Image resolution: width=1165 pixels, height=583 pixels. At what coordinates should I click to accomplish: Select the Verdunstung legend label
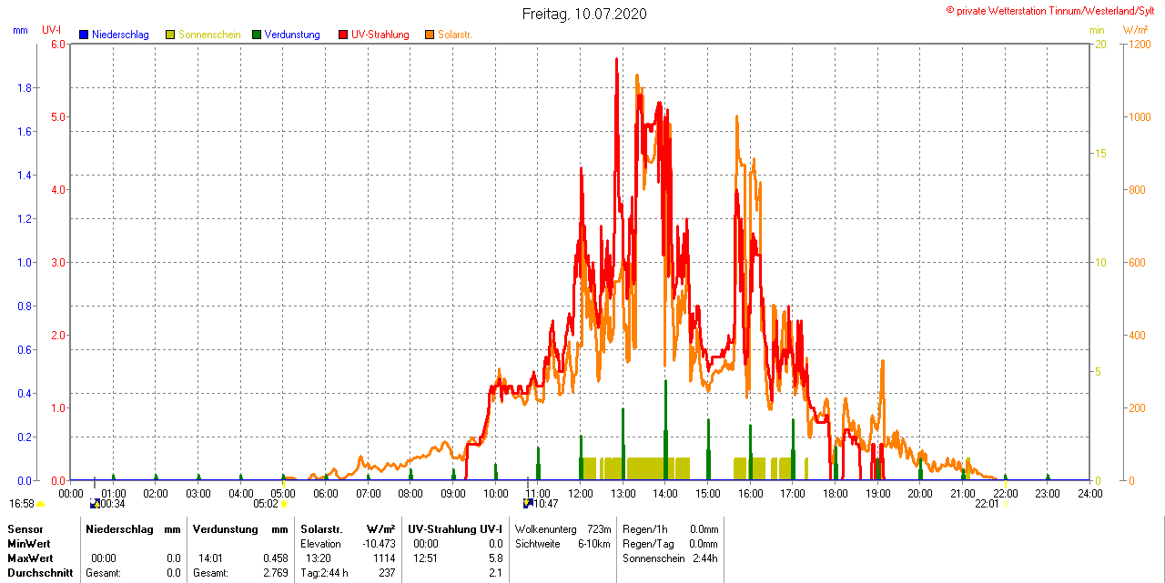click(292, 35)
